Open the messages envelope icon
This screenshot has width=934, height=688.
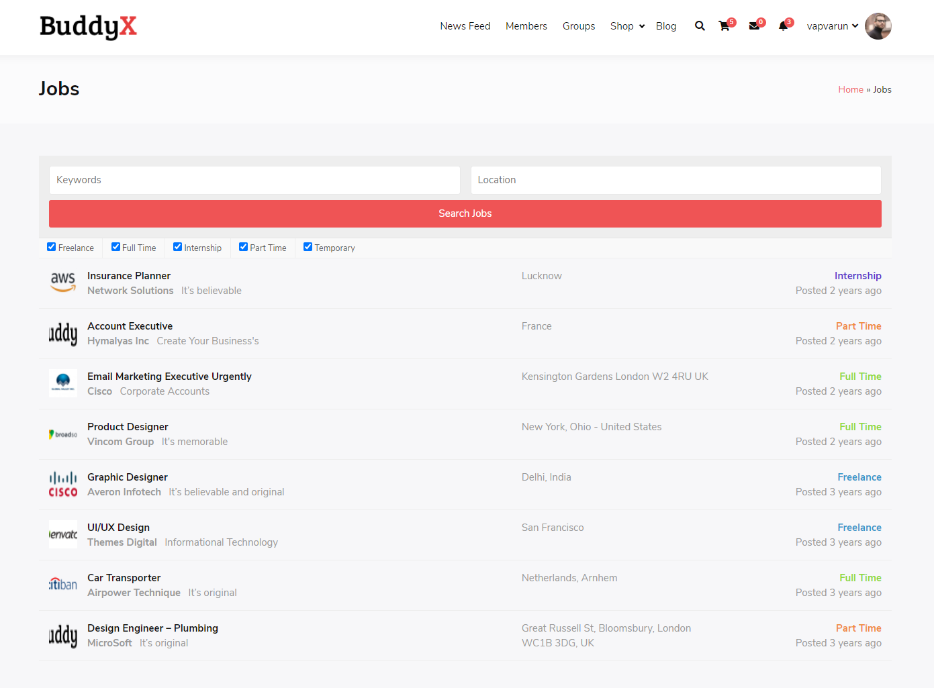(754, 26)
